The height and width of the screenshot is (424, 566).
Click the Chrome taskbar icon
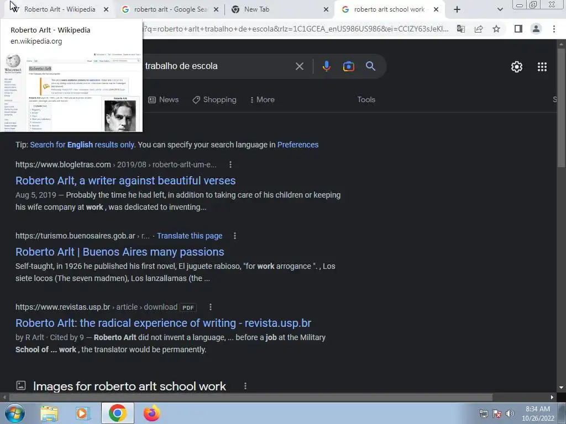click(x=118, y=413)
